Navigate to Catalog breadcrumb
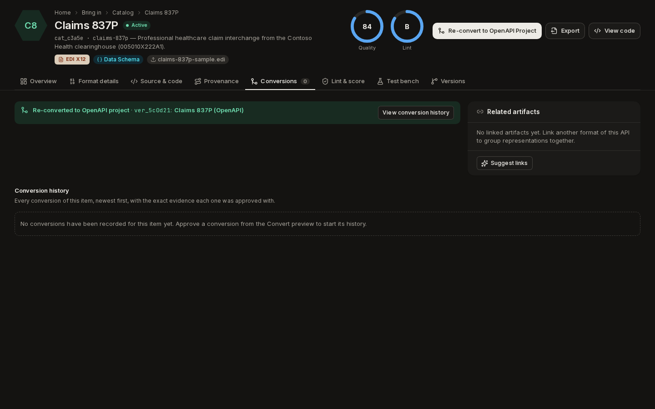 [x=123, y=13]
